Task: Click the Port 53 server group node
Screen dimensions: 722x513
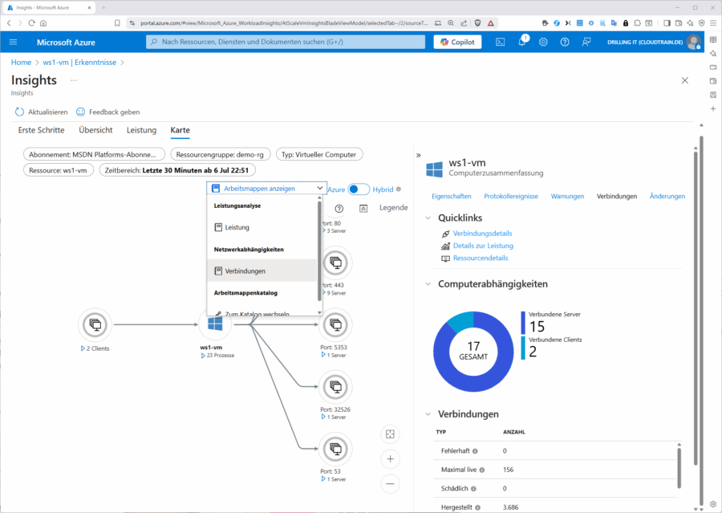Action: point(335,449)
